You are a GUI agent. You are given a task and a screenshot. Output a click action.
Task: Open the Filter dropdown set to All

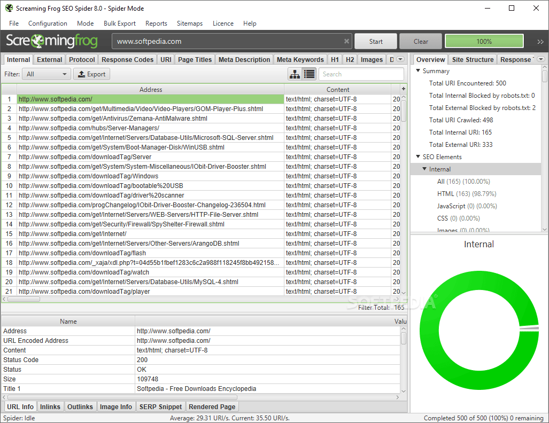coord(47,74)
